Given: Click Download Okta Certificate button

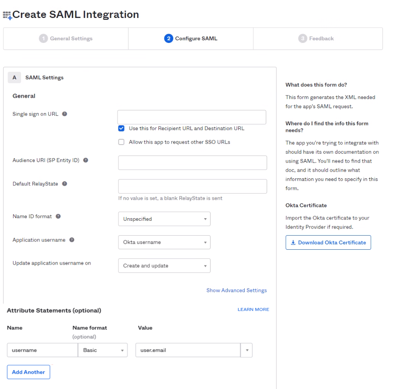Looking at the screenshot, I should (328, 243).
